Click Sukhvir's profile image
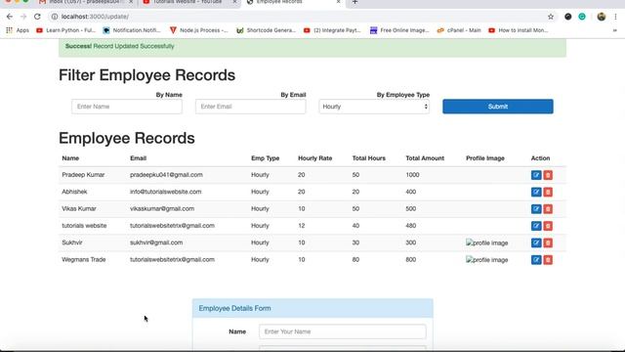 [x=486, y=242]
